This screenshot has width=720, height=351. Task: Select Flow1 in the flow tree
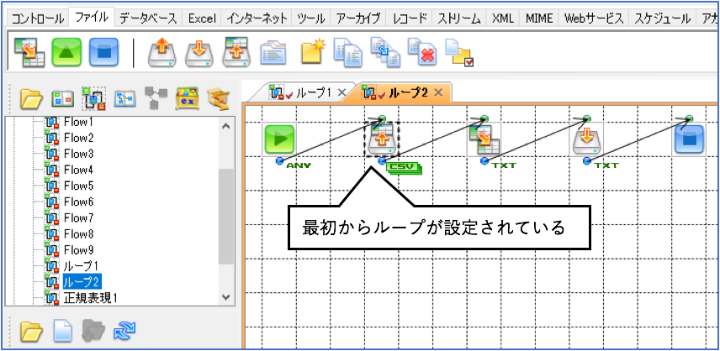point(78,122)
